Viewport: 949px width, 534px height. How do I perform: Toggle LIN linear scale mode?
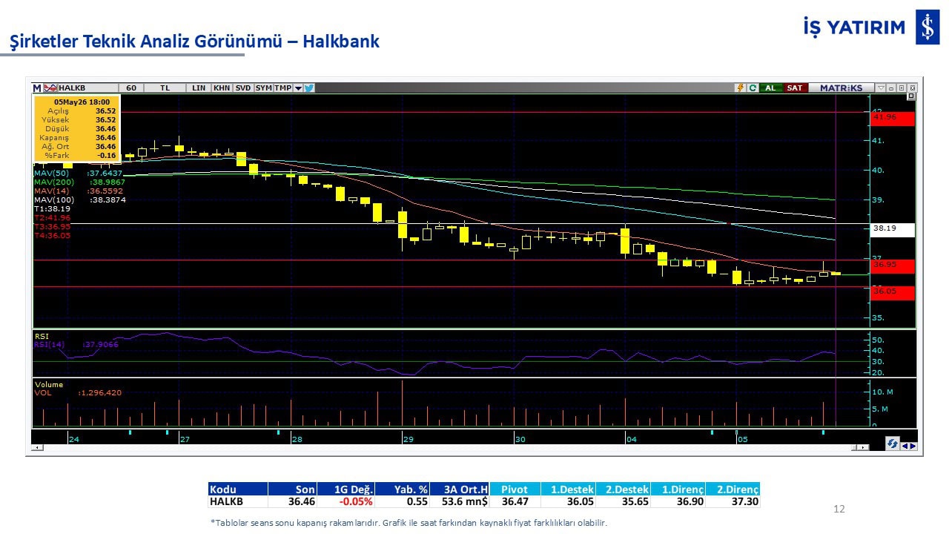click(199, 88)
